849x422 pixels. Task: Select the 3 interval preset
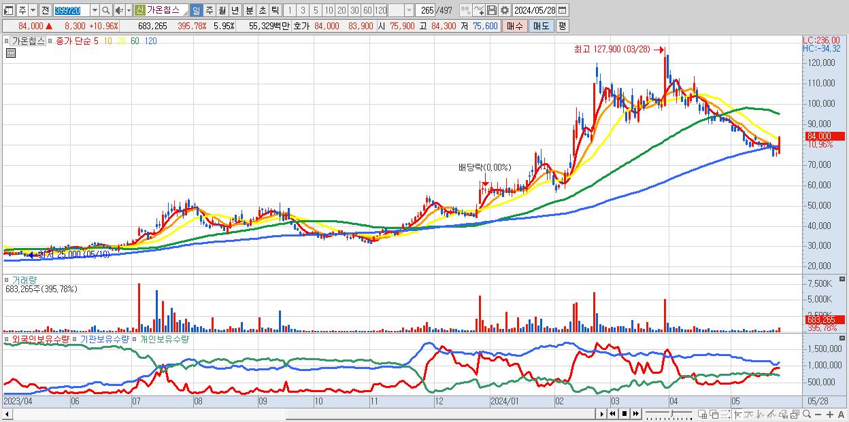click(302, 10)
